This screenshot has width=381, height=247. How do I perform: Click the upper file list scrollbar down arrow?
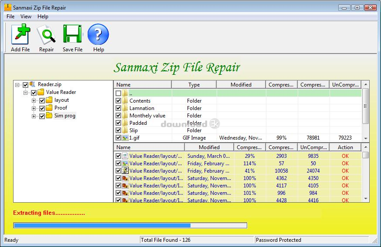(366, 138)
